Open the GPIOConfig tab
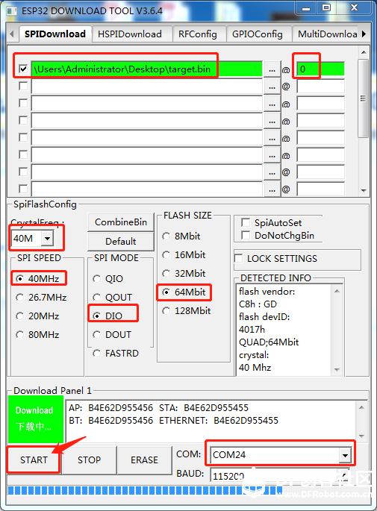The image size is (377, 511). click(x=258, y=34)
